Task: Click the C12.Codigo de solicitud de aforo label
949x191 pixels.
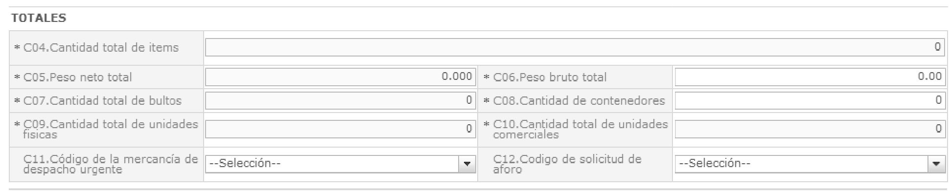Action: [x=567, y=164]
